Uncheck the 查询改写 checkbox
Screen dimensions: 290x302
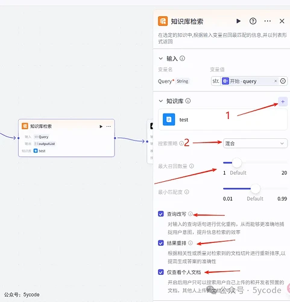click(161, 214)
